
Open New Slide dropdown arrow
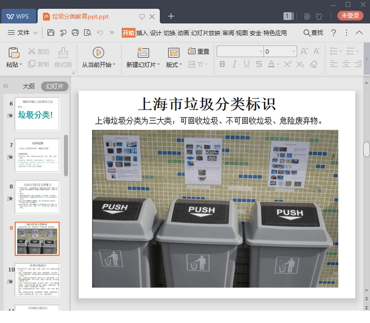[158, 65]
